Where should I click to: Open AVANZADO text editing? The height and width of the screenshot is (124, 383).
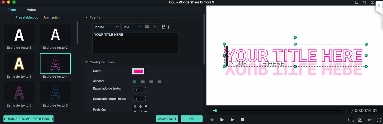pos(167,119)
